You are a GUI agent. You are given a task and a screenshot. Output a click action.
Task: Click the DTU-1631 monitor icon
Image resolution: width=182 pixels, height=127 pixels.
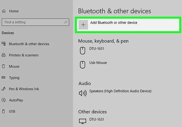tap(82, 121)
